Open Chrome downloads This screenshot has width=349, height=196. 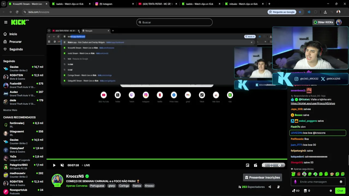click(325, 12)
